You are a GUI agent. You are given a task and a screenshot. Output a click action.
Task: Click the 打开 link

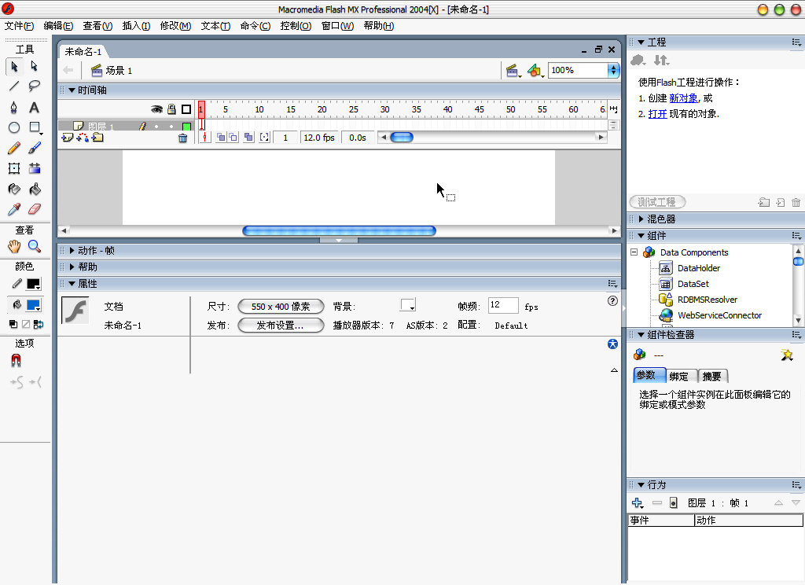point(658,114)
